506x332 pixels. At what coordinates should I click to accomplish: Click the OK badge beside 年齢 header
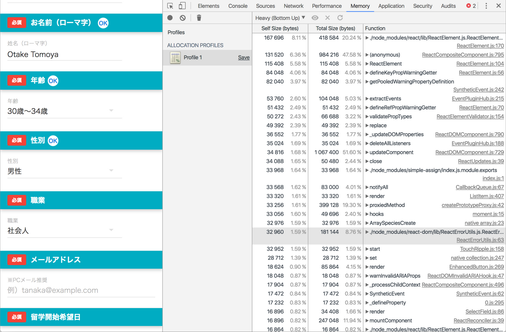53,81
